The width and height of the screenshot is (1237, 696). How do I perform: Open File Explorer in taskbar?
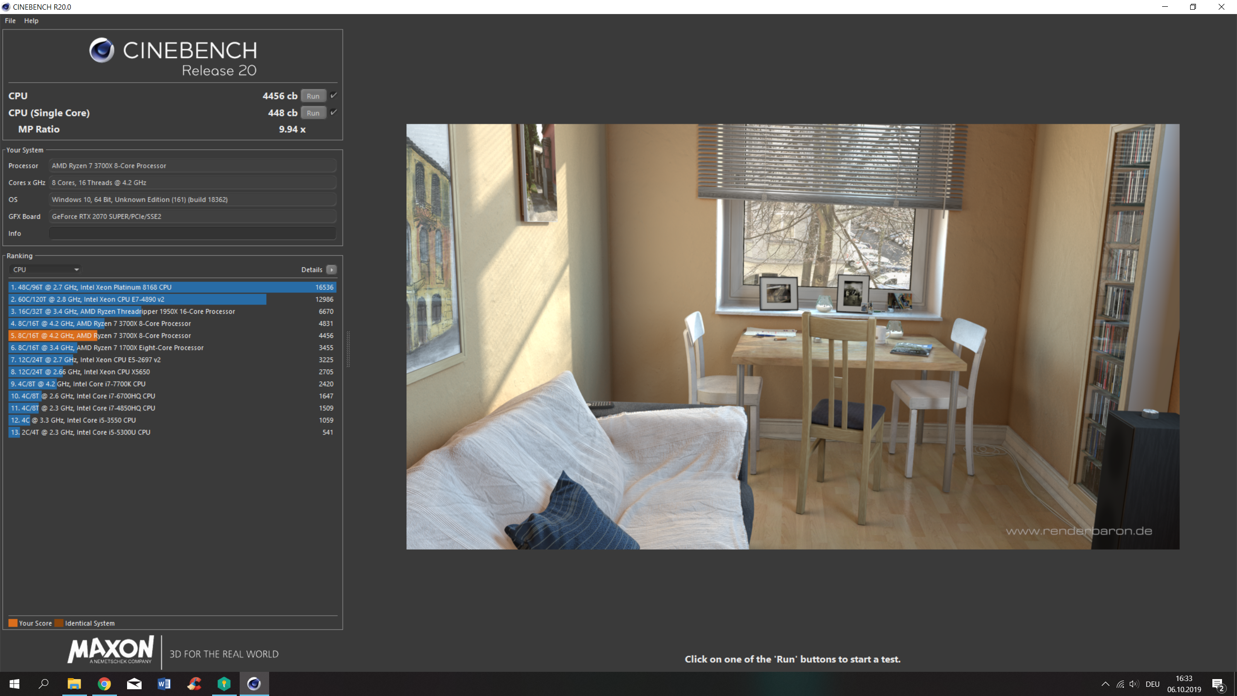pos(74,683)
